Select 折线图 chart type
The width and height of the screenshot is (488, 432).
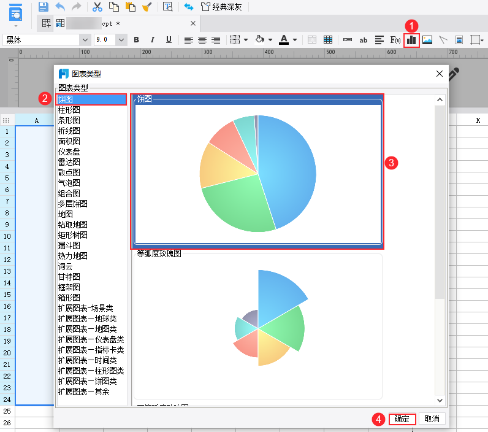69,131
